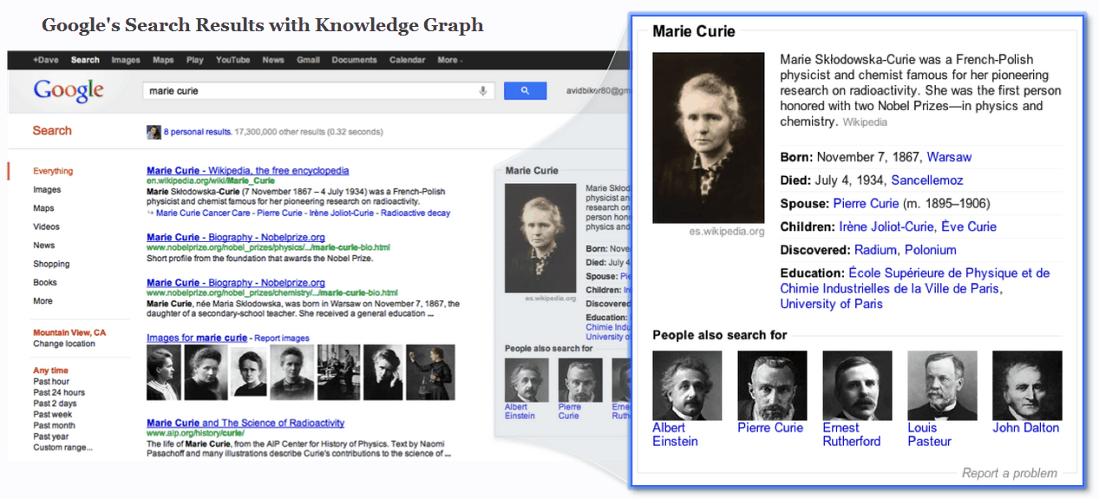Click the Google logo
Screen dimensions: 1099x499
tap(69, 90)
